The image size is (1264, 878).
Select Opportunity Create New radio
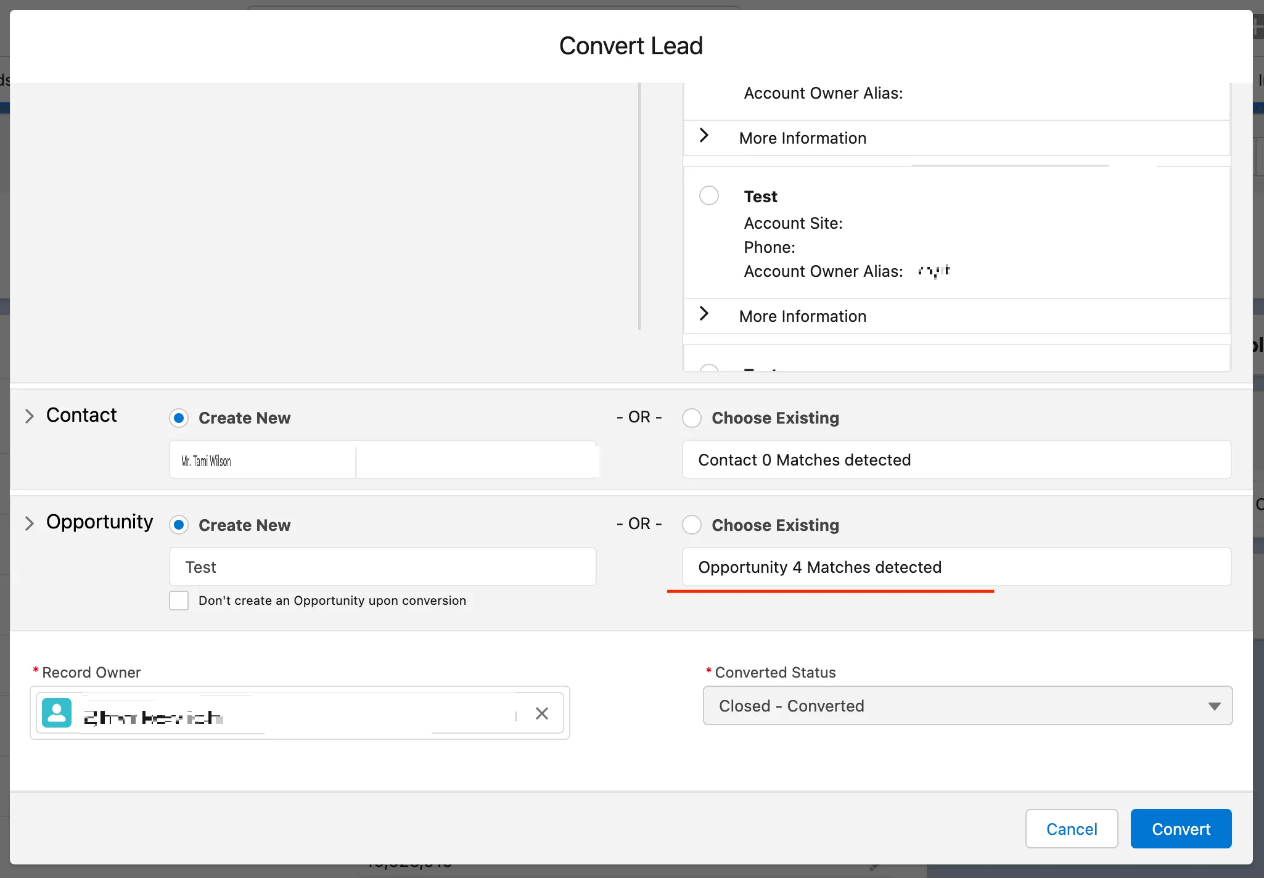pyautogui.click(x=179, y=525)
